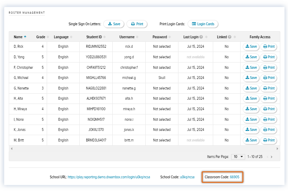Click the Classroom Code 66905 link

click(x=234, y=177)
